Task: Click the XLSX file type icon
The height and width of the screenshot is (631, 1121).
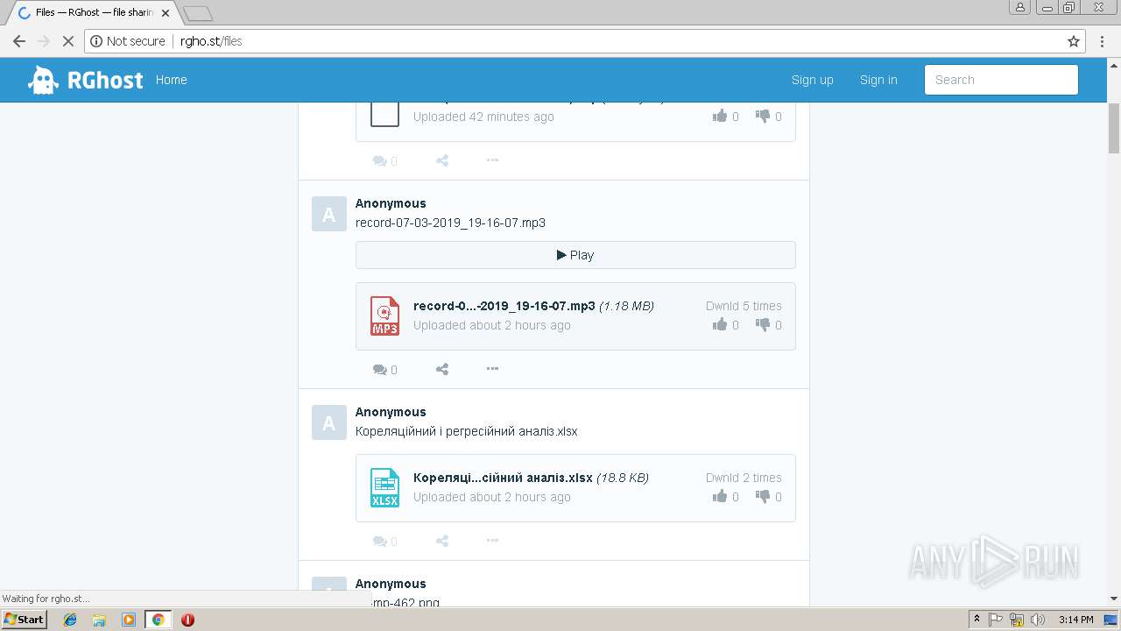Action: click(x=384, y=488)
